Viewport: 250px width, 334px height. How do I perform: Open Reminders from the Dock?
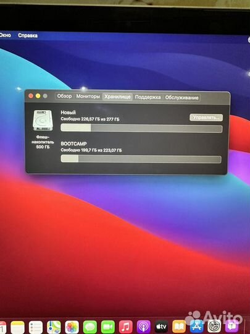point(36,327)
